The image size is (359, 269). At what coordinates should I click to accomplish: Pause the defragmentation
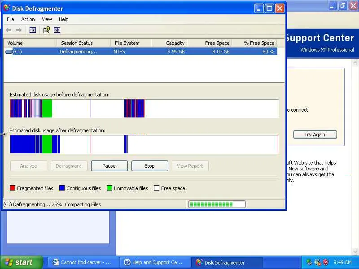pyautogui.click(x=109, y=166)
